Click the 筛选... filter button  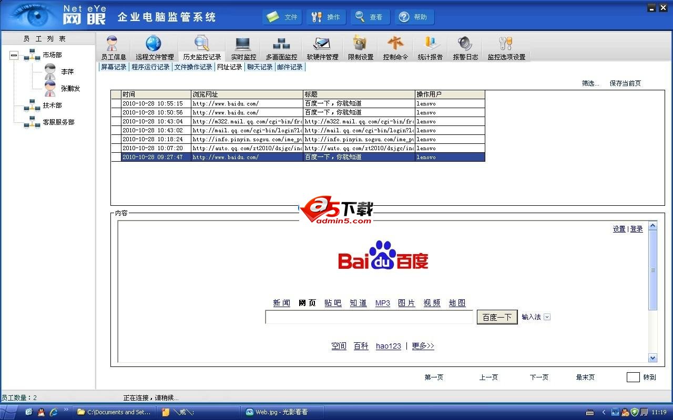590,83
